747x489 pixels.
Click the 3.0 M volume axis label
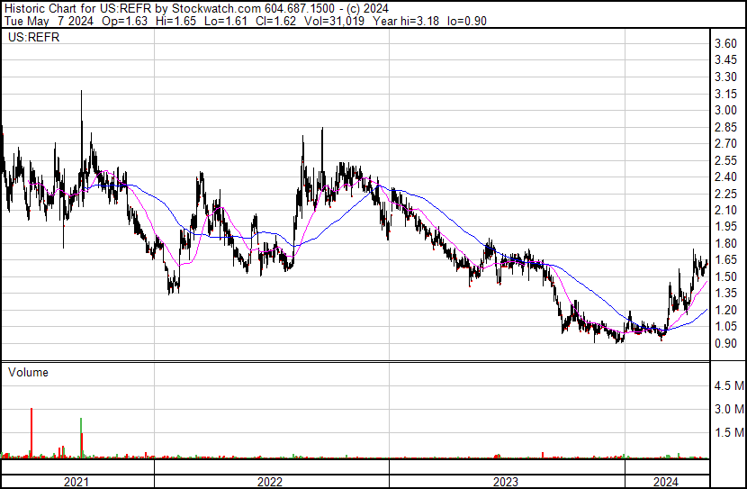pos(728,410)
